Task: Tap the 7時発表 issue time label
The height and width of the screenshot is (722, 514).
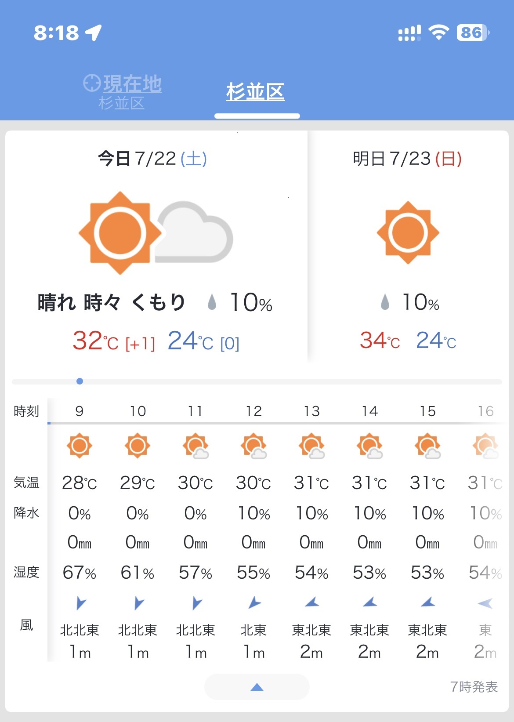Action: click(x=474, y=687)
